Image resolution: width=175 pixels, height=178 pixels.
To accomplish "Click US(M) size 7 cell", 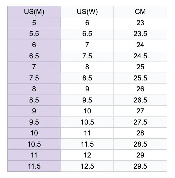I will (x=34, y=67).
